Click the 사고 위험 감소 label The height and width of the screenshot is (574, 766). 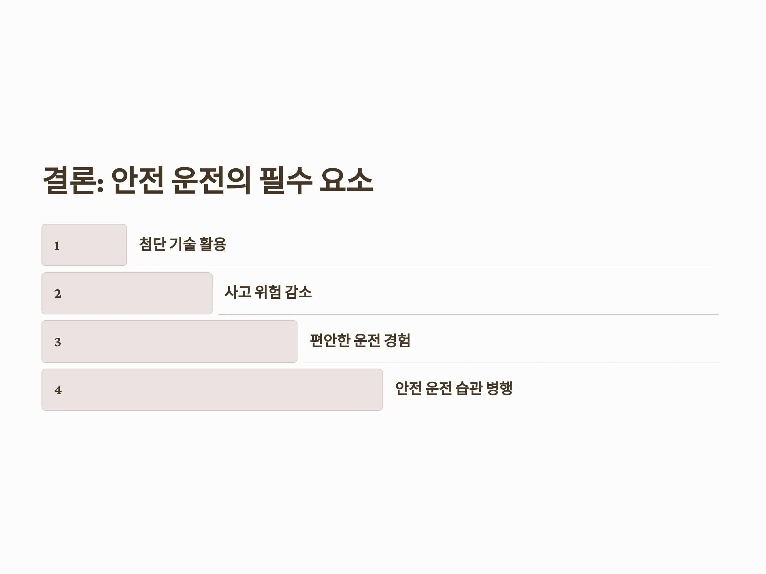pyautogui.click(x=268, y=292)
